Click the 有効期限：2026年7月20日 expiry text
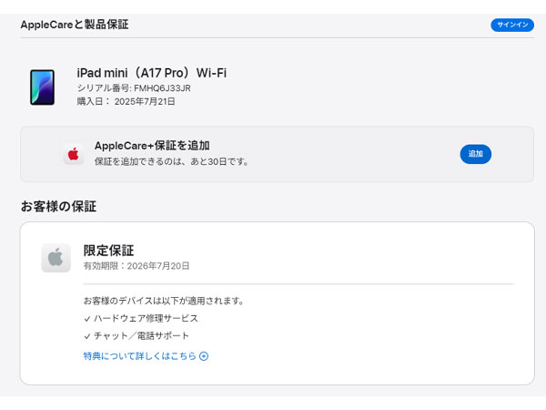Viewport: 546px width, 410px height. click(x=136, y=266)
